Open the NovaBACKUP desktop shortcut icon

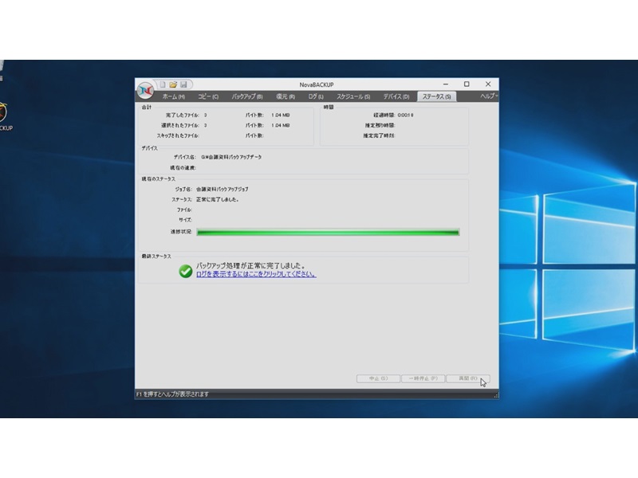[x=4, y=113]
